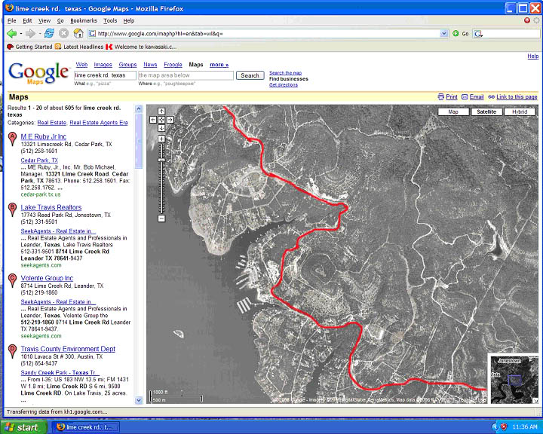
Task: Open the URL address bar history dropdown
Action: pyautogui.click(x=444, y=34)
